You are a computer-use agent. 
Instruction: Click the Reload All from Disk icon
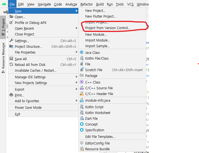[11, 65]
